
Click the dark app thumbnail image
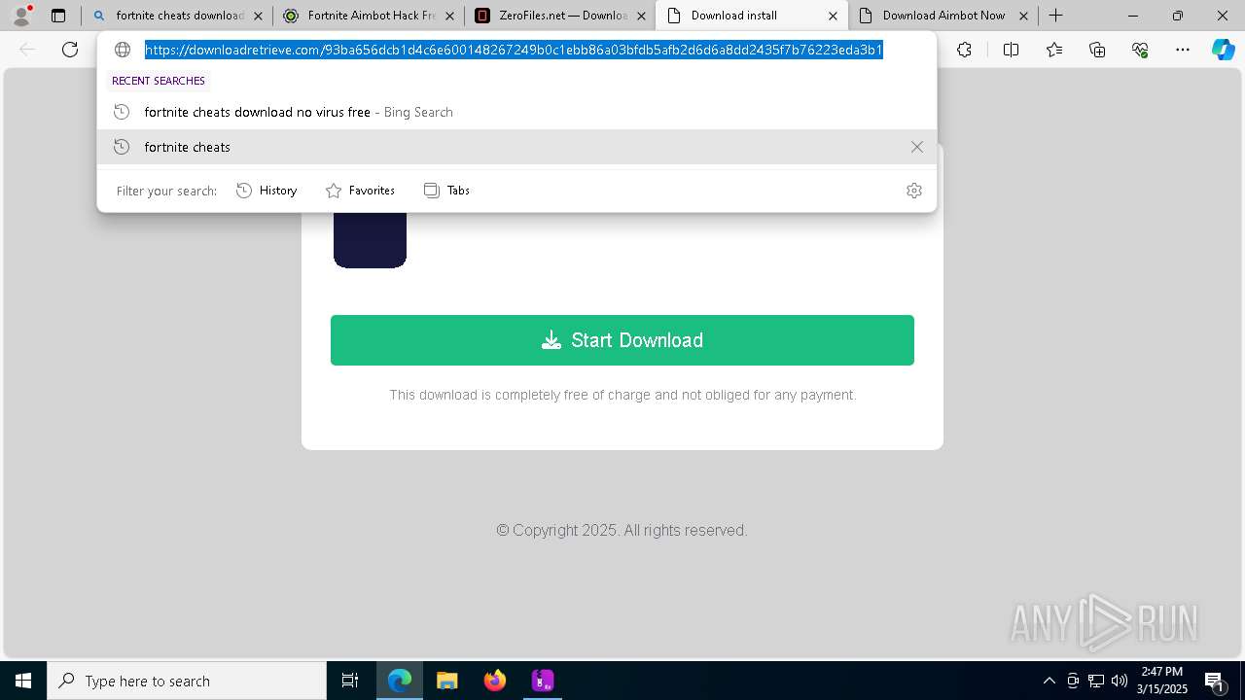coord(370,240)
